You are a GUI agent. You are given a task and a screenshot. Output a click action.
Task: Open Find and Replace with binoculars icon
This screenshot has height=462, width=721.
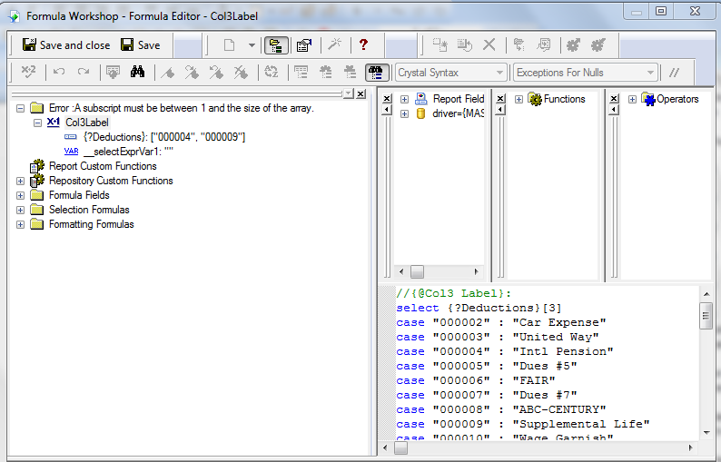click(x=137, y=72)
